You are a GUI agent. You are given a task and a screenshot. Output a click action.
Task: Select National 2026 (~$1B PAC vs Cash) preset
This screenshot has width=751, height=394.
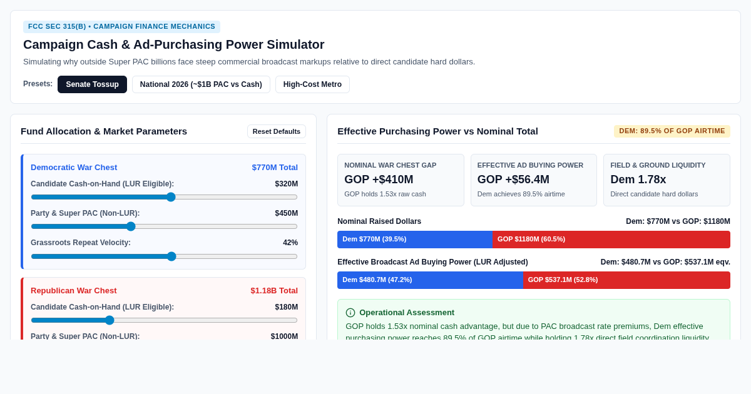pyautogui.click(x=201, y=84)
